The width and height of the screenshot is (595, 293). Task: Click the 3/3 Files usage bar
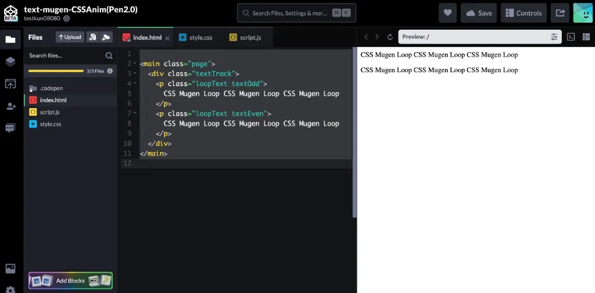tap(56, 71)
